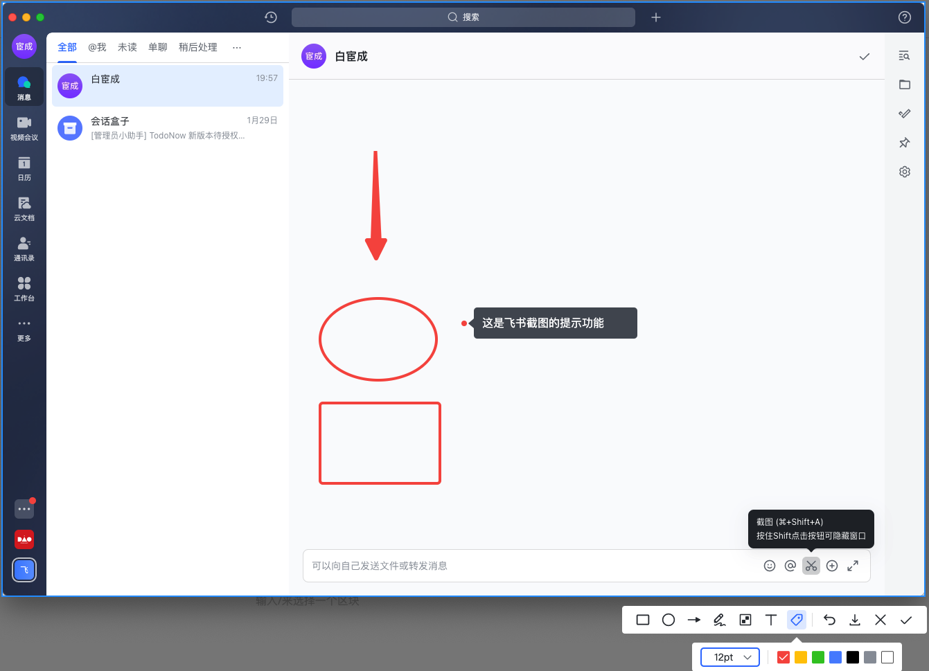Confirm the screenshot with checkmark

(906, 620)
